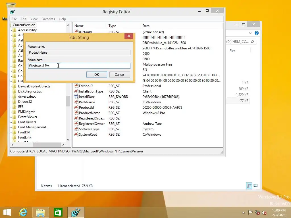Viewport: 291px width, 218px height.
Task: Click the tree pane scroll-up arrow
Action: pos(68,25)
